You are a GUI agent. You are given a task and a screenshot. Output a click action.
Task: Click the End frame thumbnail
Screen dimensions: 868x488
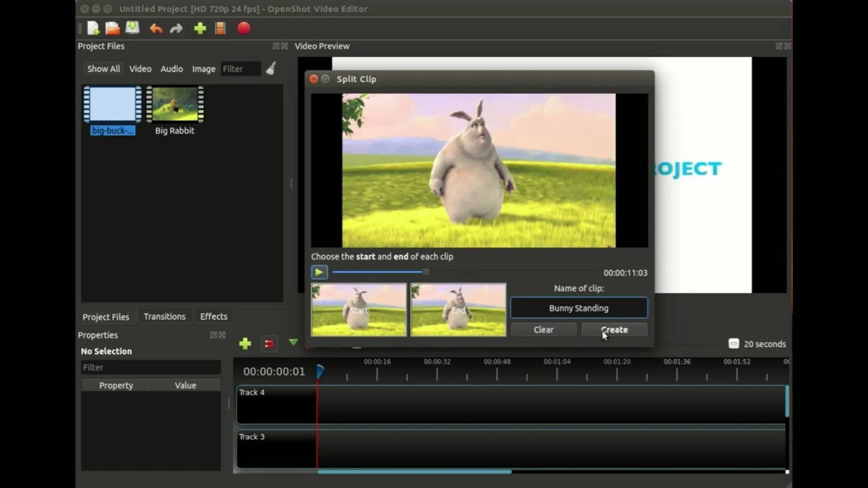[x=458, y=310]
